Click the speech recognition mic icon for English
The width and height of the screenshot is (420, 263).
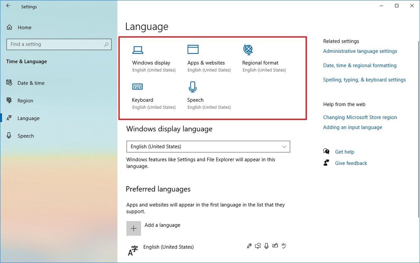tap(266, 246)
